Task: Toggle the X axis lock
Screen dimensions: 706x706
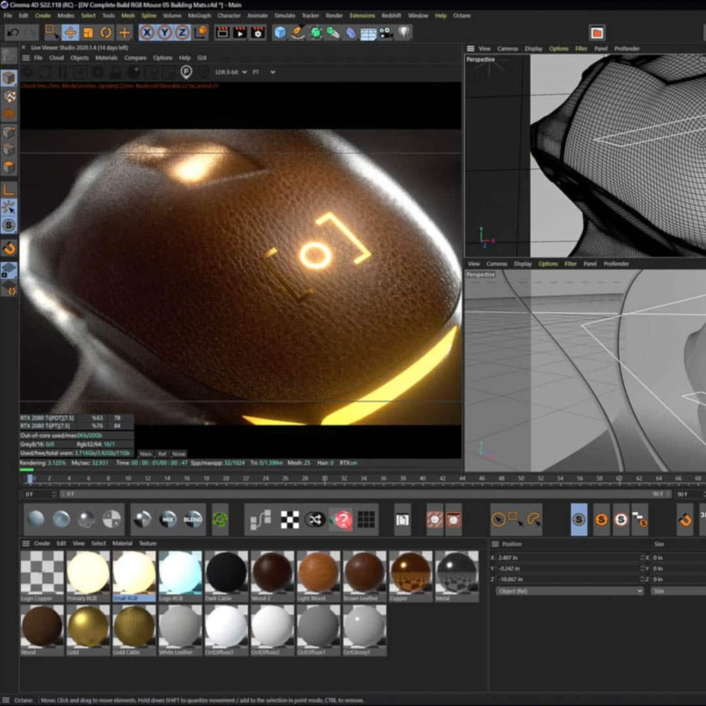Action: 146,32
